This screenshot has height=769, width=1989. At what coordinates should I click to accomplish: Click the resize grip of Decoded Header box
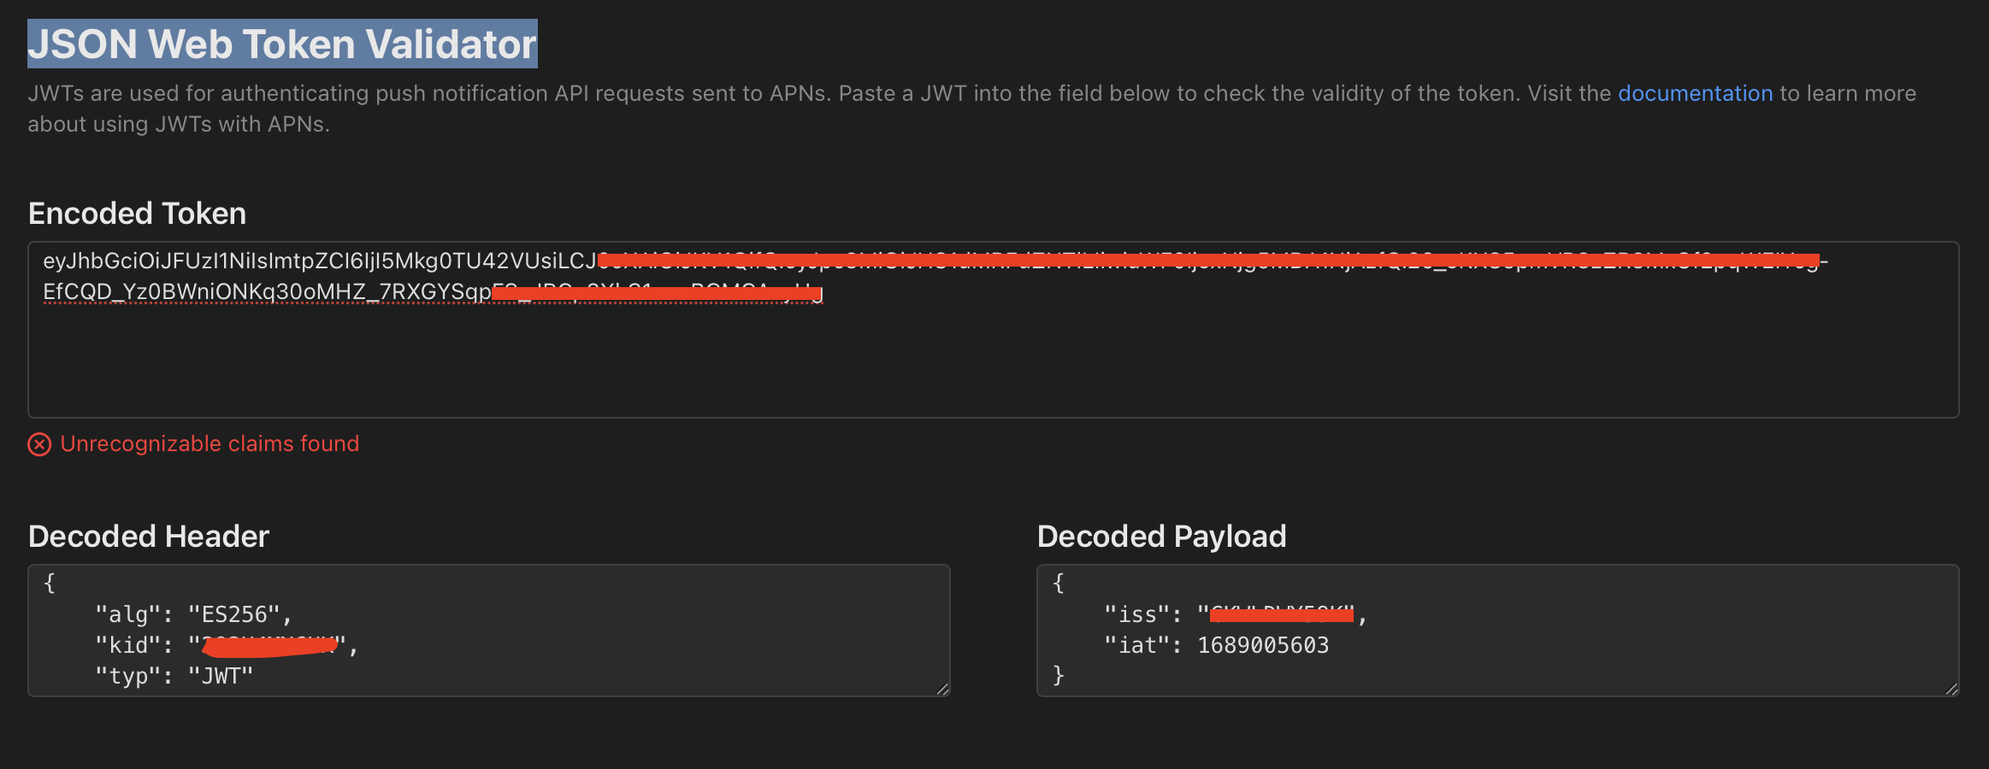pyautogui.click(x=941, y=688)
